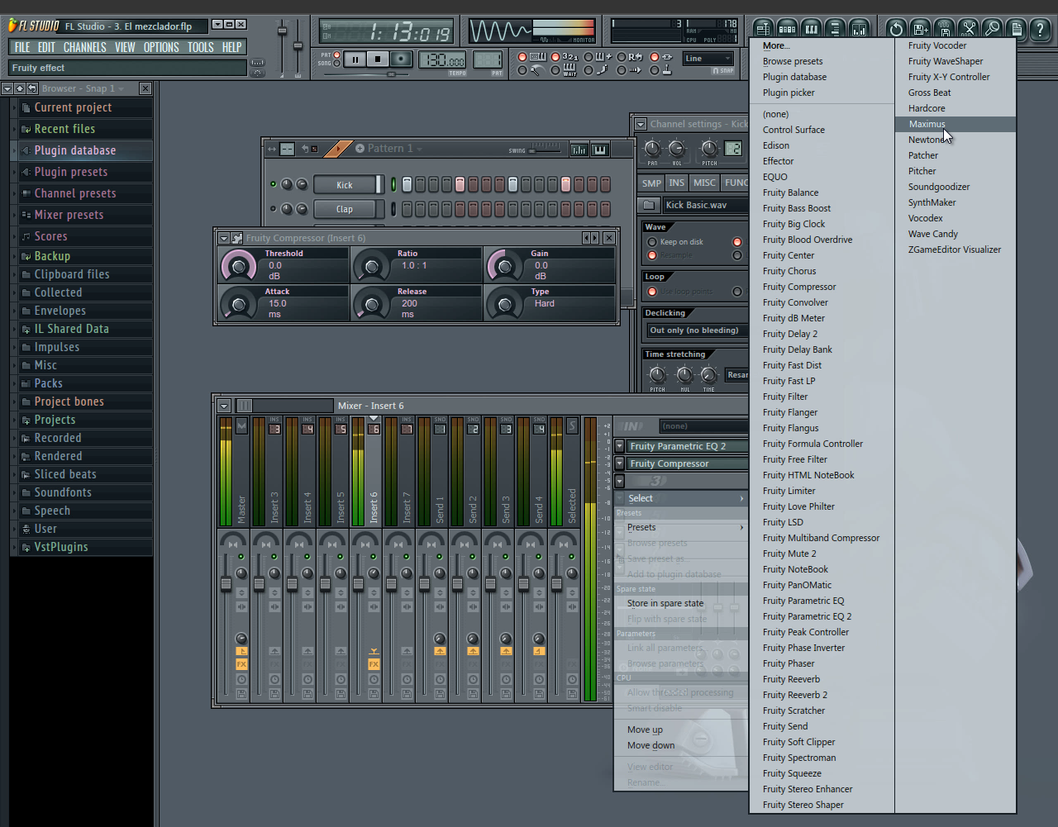1058x827 pixels.
Task: Click the send arrow icon on Send 1 track
Action: (440, 651)
